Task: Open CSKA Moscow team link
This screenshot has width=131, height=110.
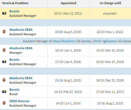Action: click(x=19, y=101)
